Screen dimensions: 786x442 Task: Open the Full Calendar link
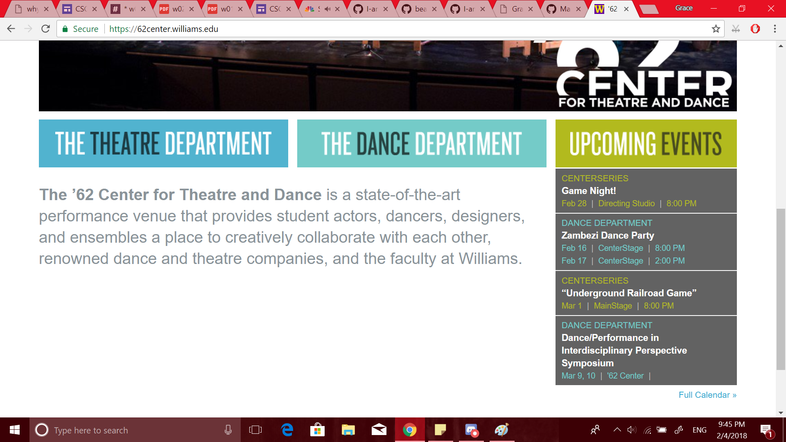tap(707, 395)
